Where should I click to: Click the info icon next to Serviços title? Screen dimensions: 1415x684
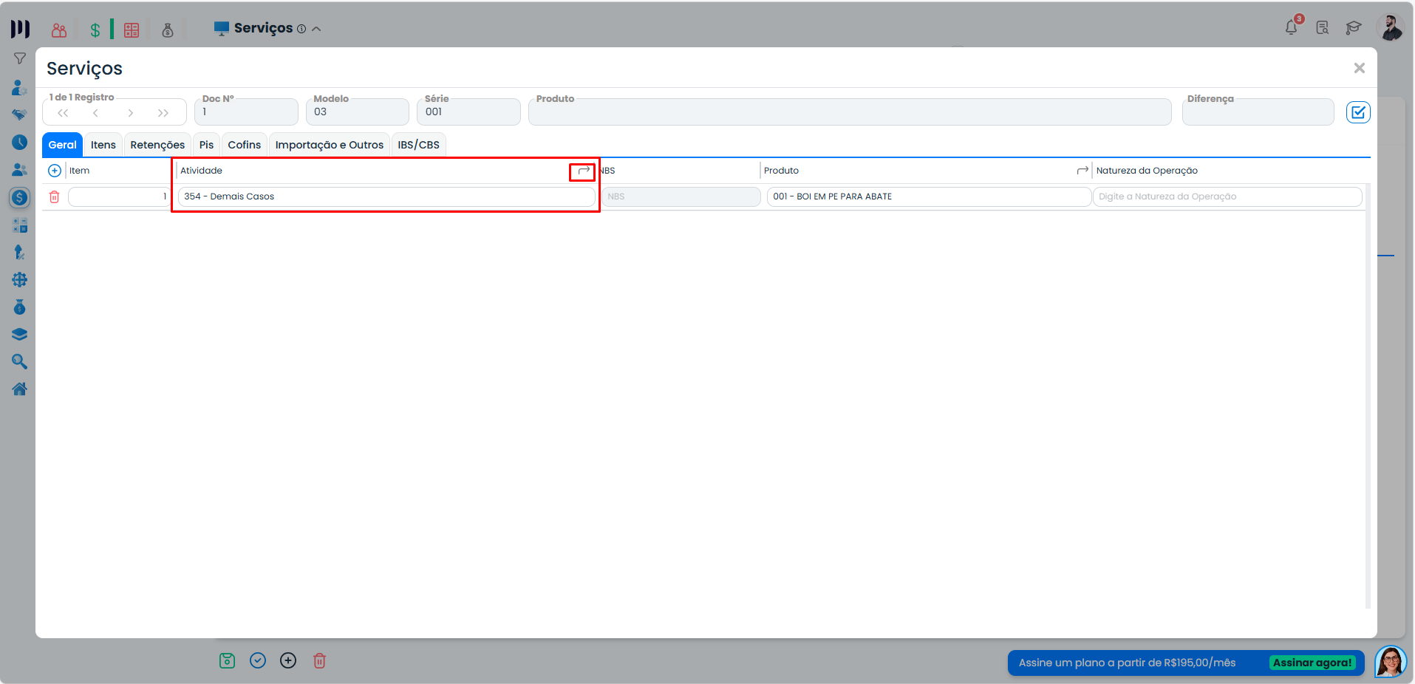pyautogui.click(x=301, y=29)
